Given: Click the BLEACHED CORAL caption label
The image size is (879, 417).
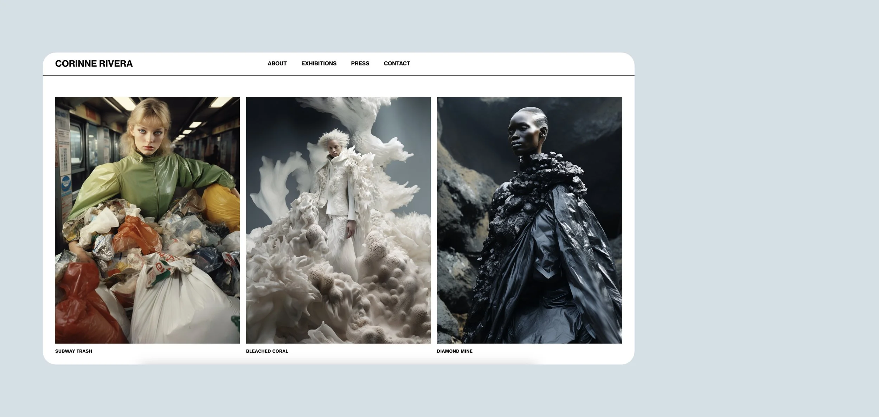Looking at the screenshot, I should point(267,351).
